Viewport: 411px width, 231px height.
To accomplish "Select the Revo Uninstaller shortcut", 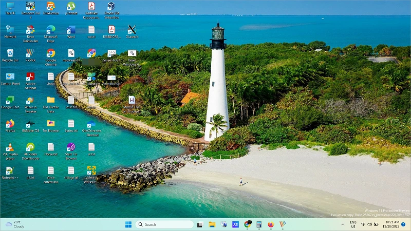I will point(30,34).
